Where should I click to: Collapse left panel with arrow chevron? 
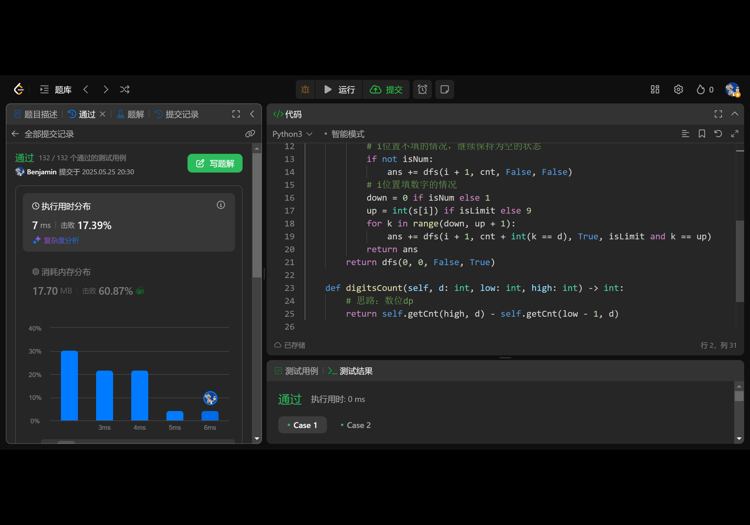pos(252,114)
